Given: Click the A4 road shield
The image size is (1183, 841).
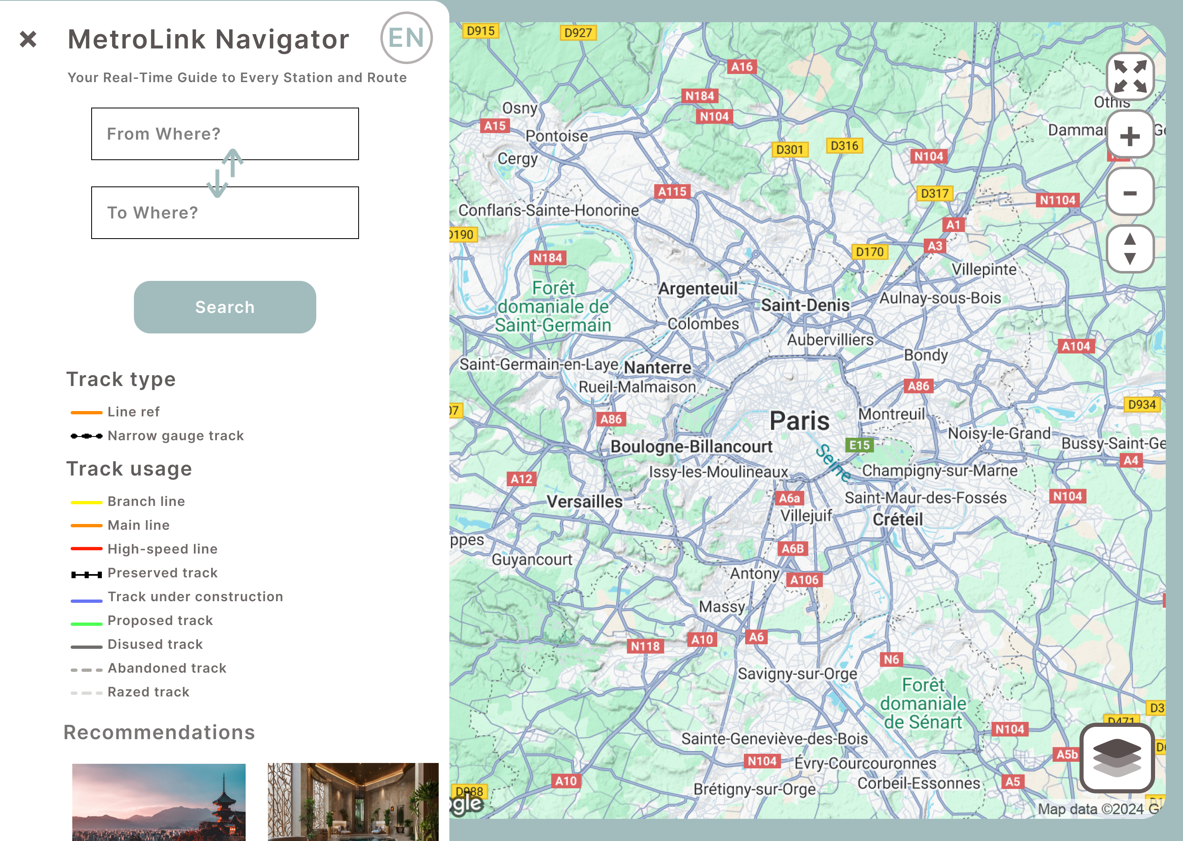Looking at the screenshot, I should click(x=1131, y=460).
